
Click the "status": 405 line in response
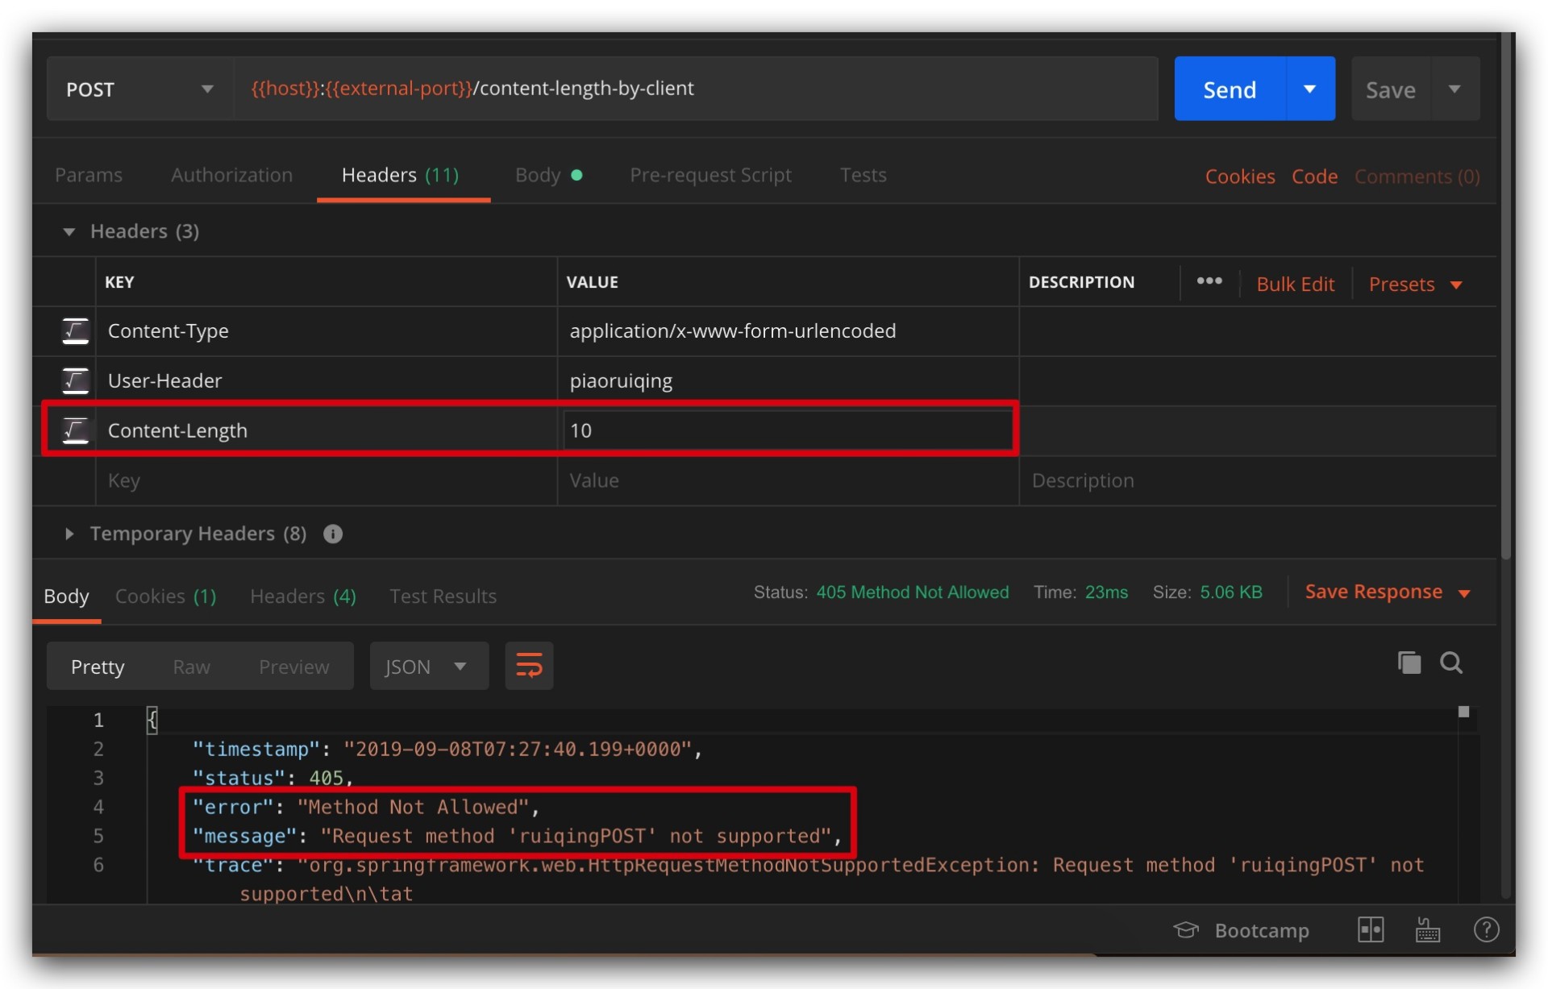pyautogui.click(x=273, y=778)
